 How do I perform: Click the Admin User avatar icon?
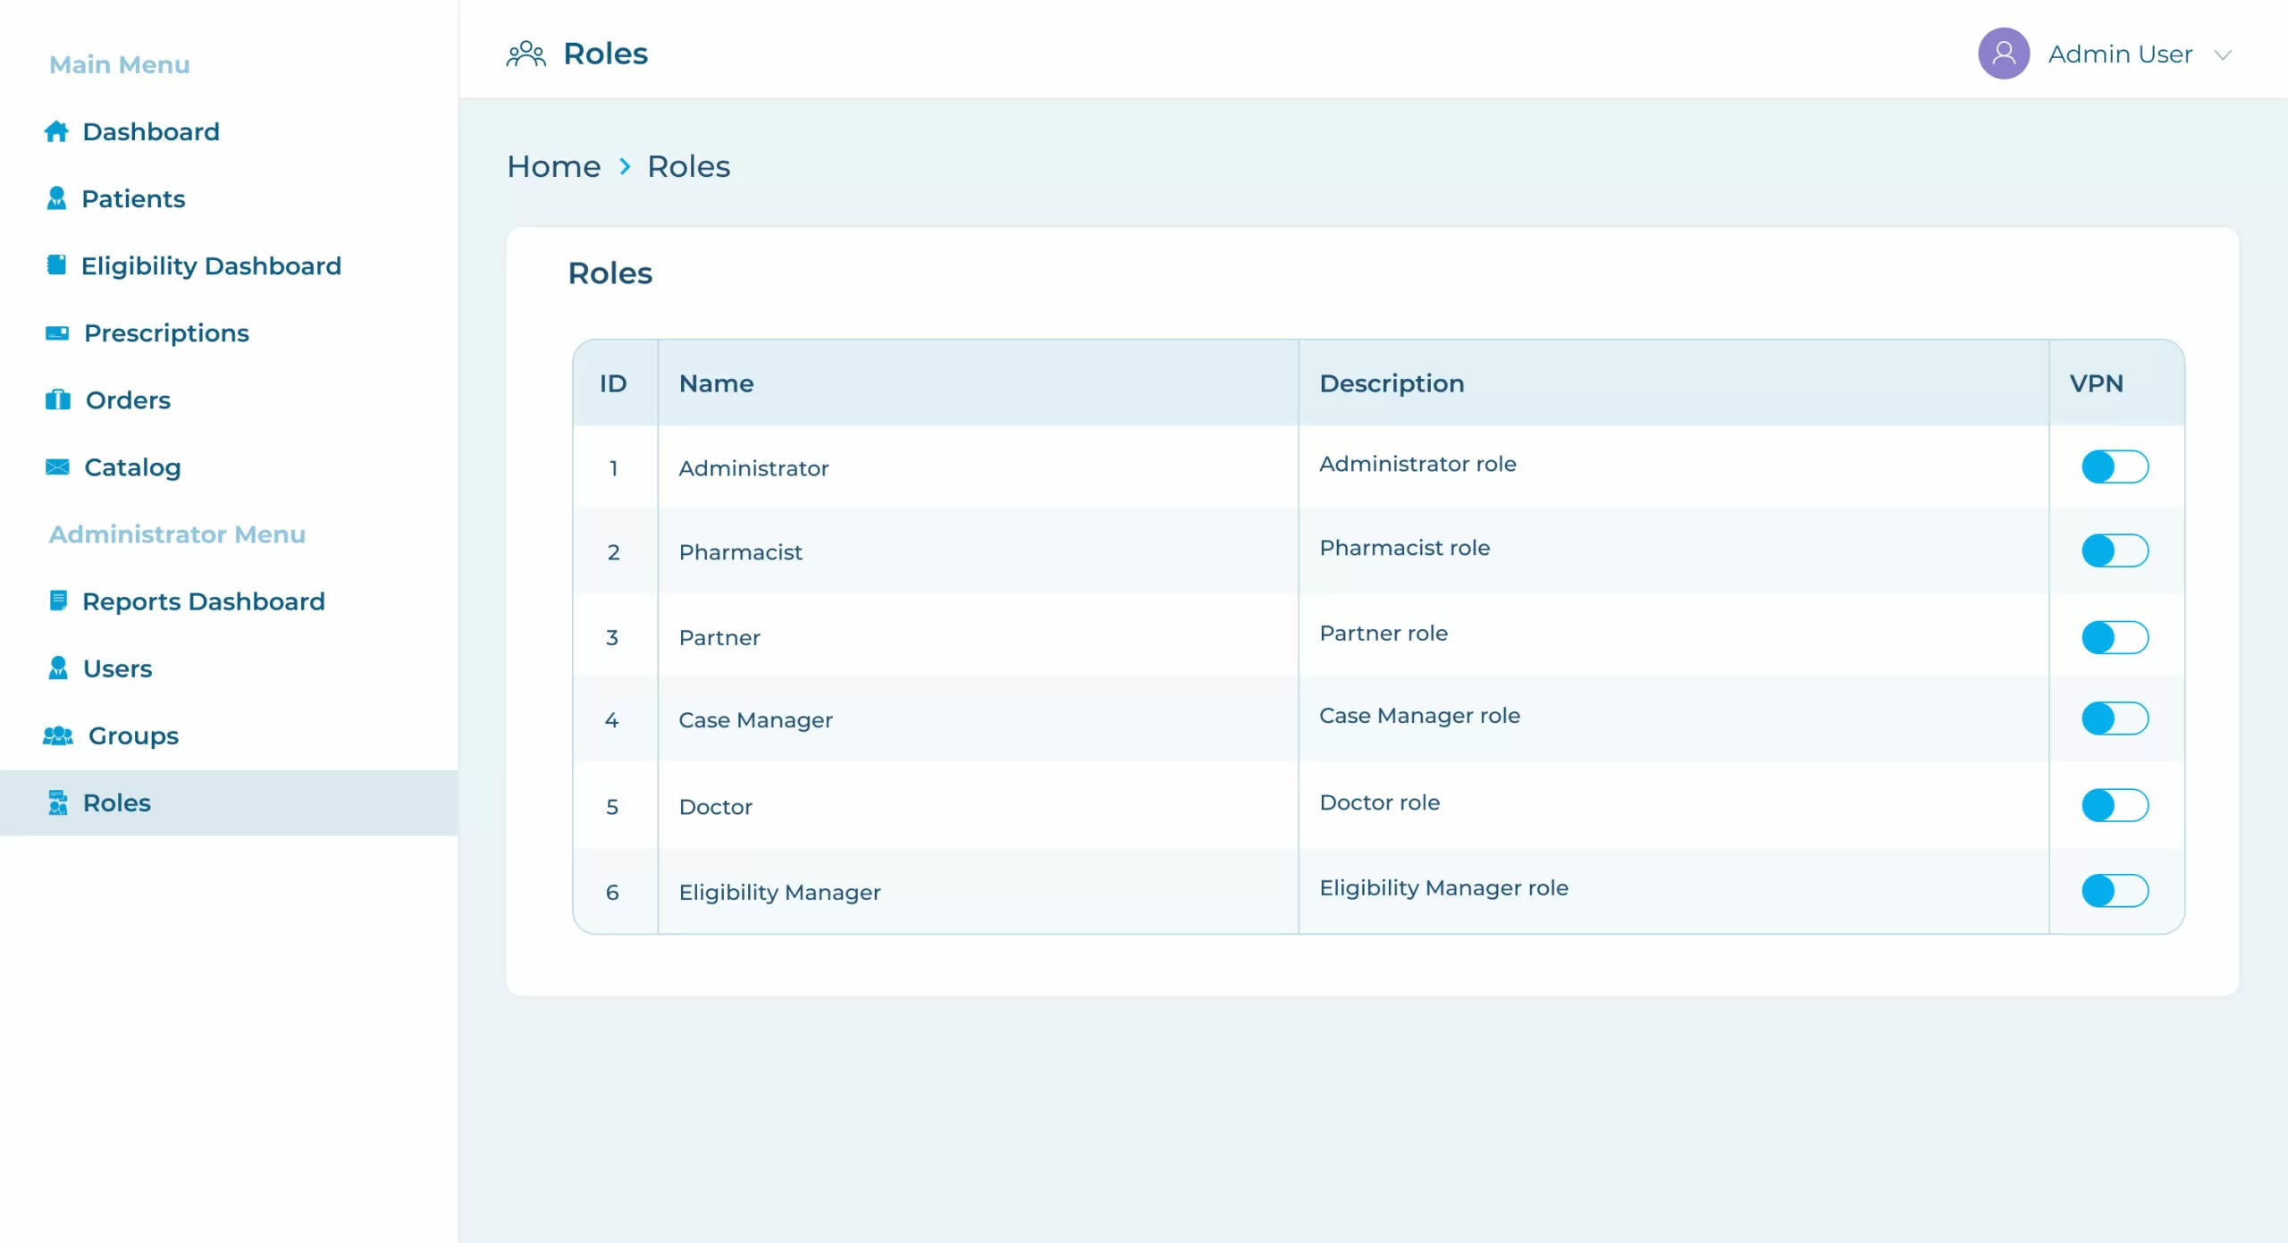(x=2004, y=54)
